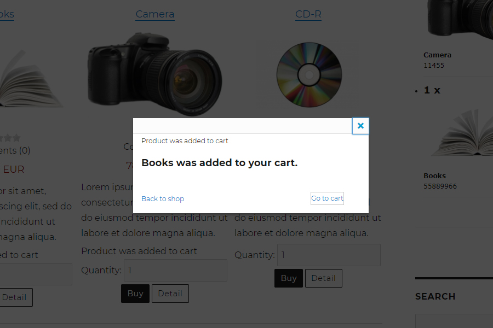Click the CD-R disc product image
The height and width of the screenshot is (328, 493).
309,74
